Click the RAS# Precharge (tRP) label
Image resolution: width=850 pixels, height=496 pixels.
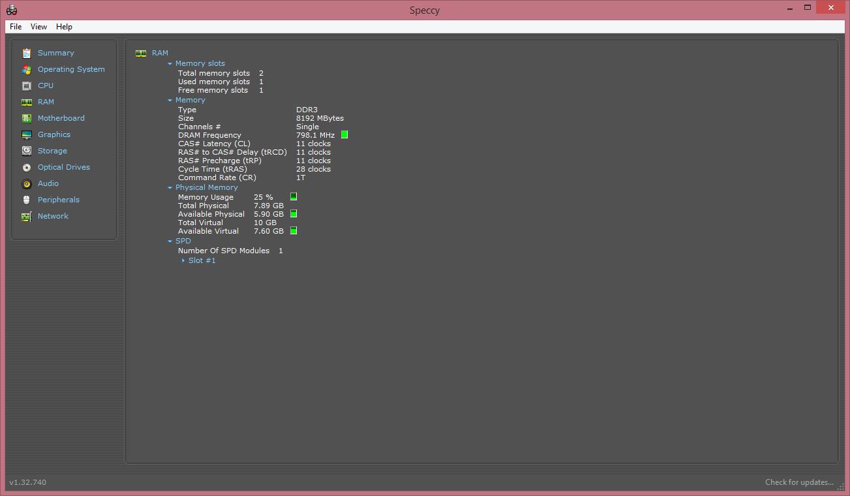tap(219, 161)
